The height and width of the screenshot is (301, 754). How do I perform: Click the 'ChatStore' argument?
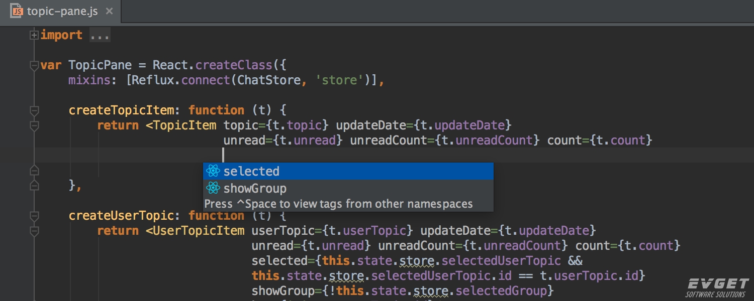tap(269, 80)
